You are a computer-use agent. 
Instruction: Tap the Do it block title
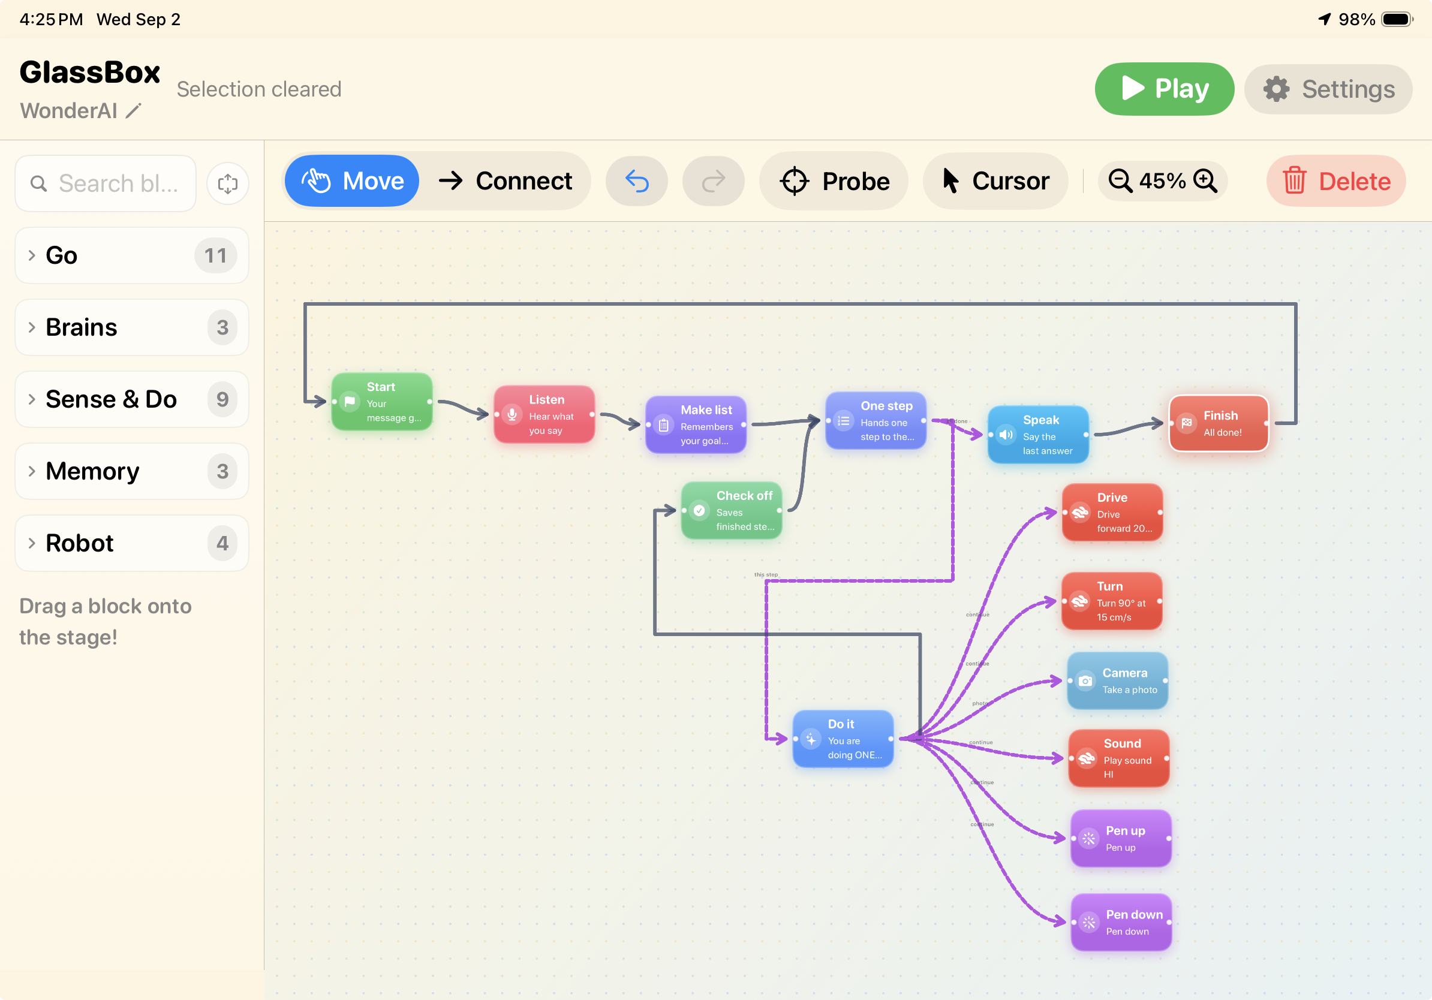click(841, 724)
